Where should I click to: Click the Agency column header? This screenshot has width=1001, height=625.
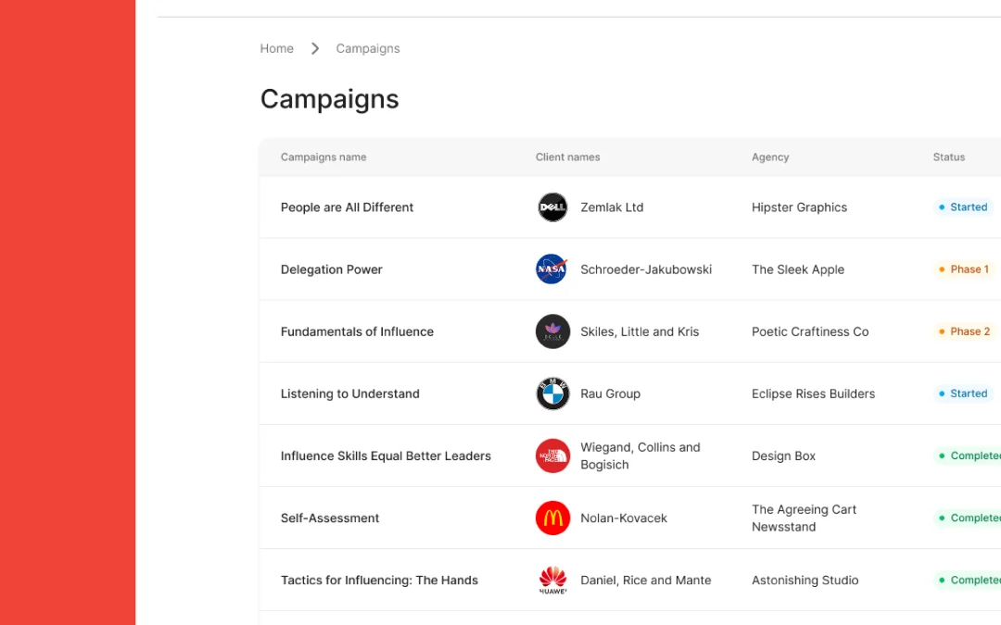(770, 156)
